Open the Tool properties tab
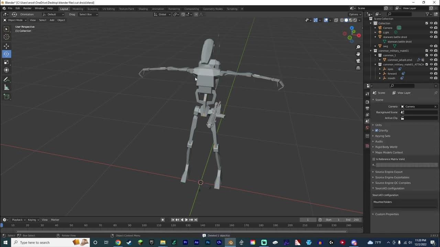The height and width of the screenshot is (247, 440). (367, 94)
